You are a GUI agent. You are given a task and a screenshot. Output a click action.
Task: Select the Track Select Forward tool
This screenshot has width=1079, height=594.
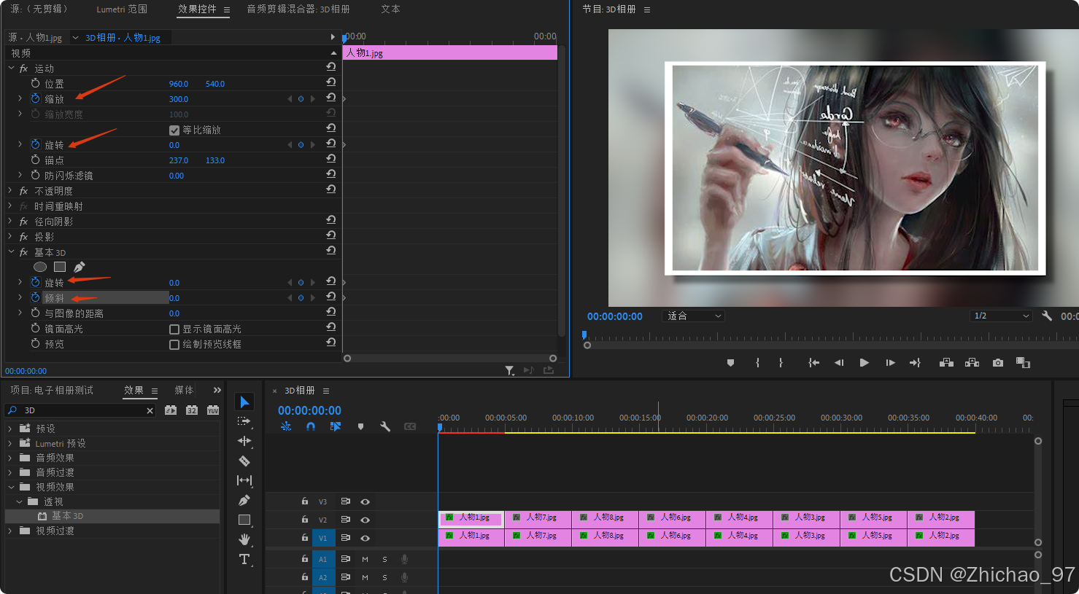[244, 421]
